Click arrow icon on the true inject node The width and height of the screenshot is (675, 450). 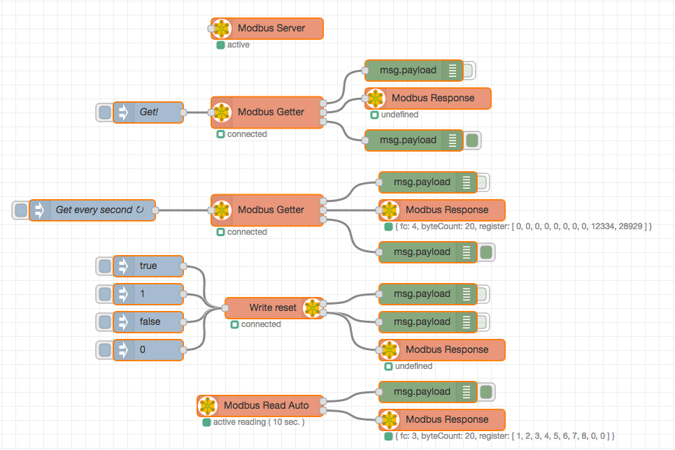click(124, 266)
